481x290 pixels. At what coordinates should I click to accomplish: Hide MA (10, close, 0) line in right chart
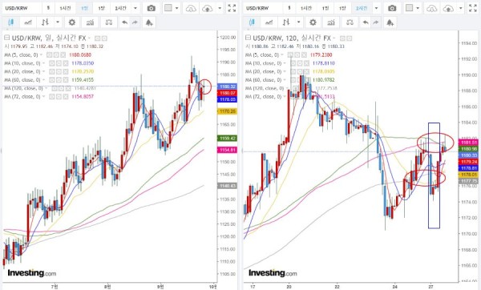pos(293,63)
